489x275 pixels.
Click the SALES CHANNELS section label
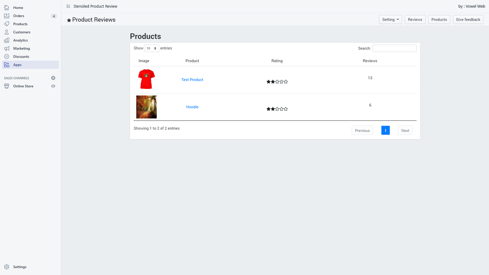click(x=16, y=78)
